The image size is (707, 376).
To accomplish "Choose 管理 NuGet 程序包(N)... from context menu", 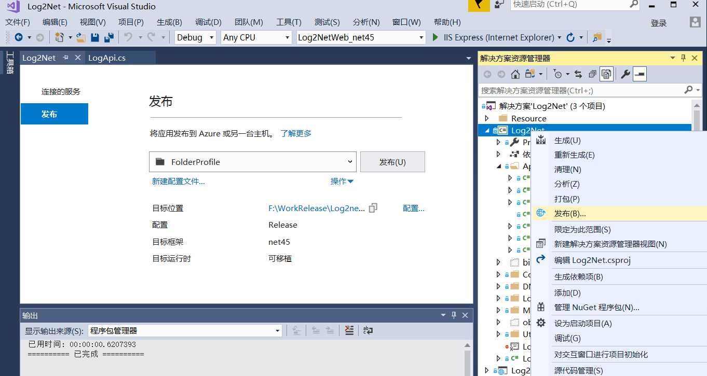I will 619,307.
